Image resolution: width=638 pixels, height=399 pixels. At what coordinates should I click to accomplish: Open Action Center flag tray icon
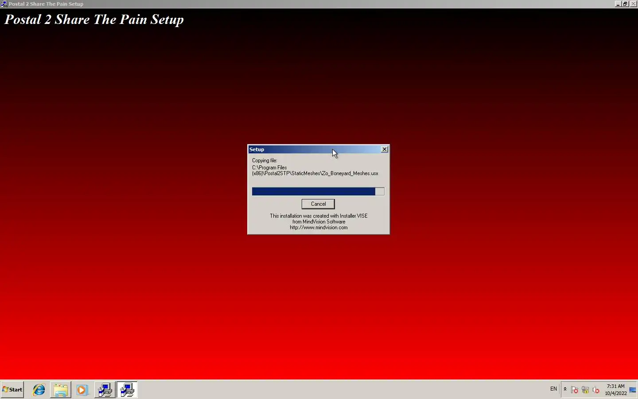pyautogui.click(x=575, y=390)
